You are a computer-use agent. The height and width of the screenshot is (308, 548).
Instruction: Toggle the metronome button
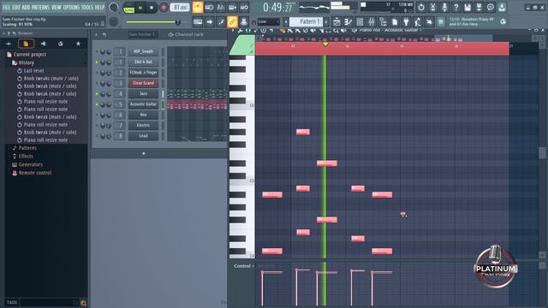198,8
